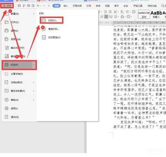Open the undo history dropdown arrow

[41, 6]
